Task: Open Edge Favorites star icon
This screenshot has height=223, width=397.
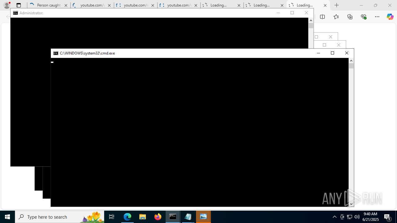Action: pyautogui.click(x=336, y=17)
